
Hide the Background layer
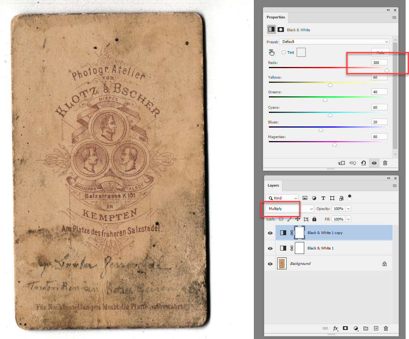(x=270, y=263)
